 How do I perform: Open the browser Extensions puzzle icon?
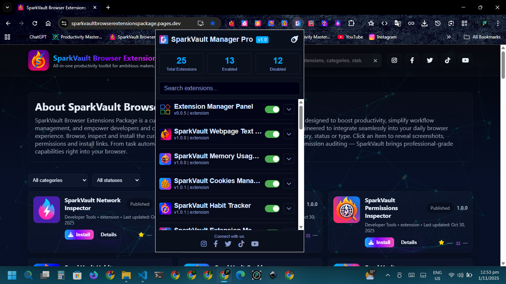[351, 23]
